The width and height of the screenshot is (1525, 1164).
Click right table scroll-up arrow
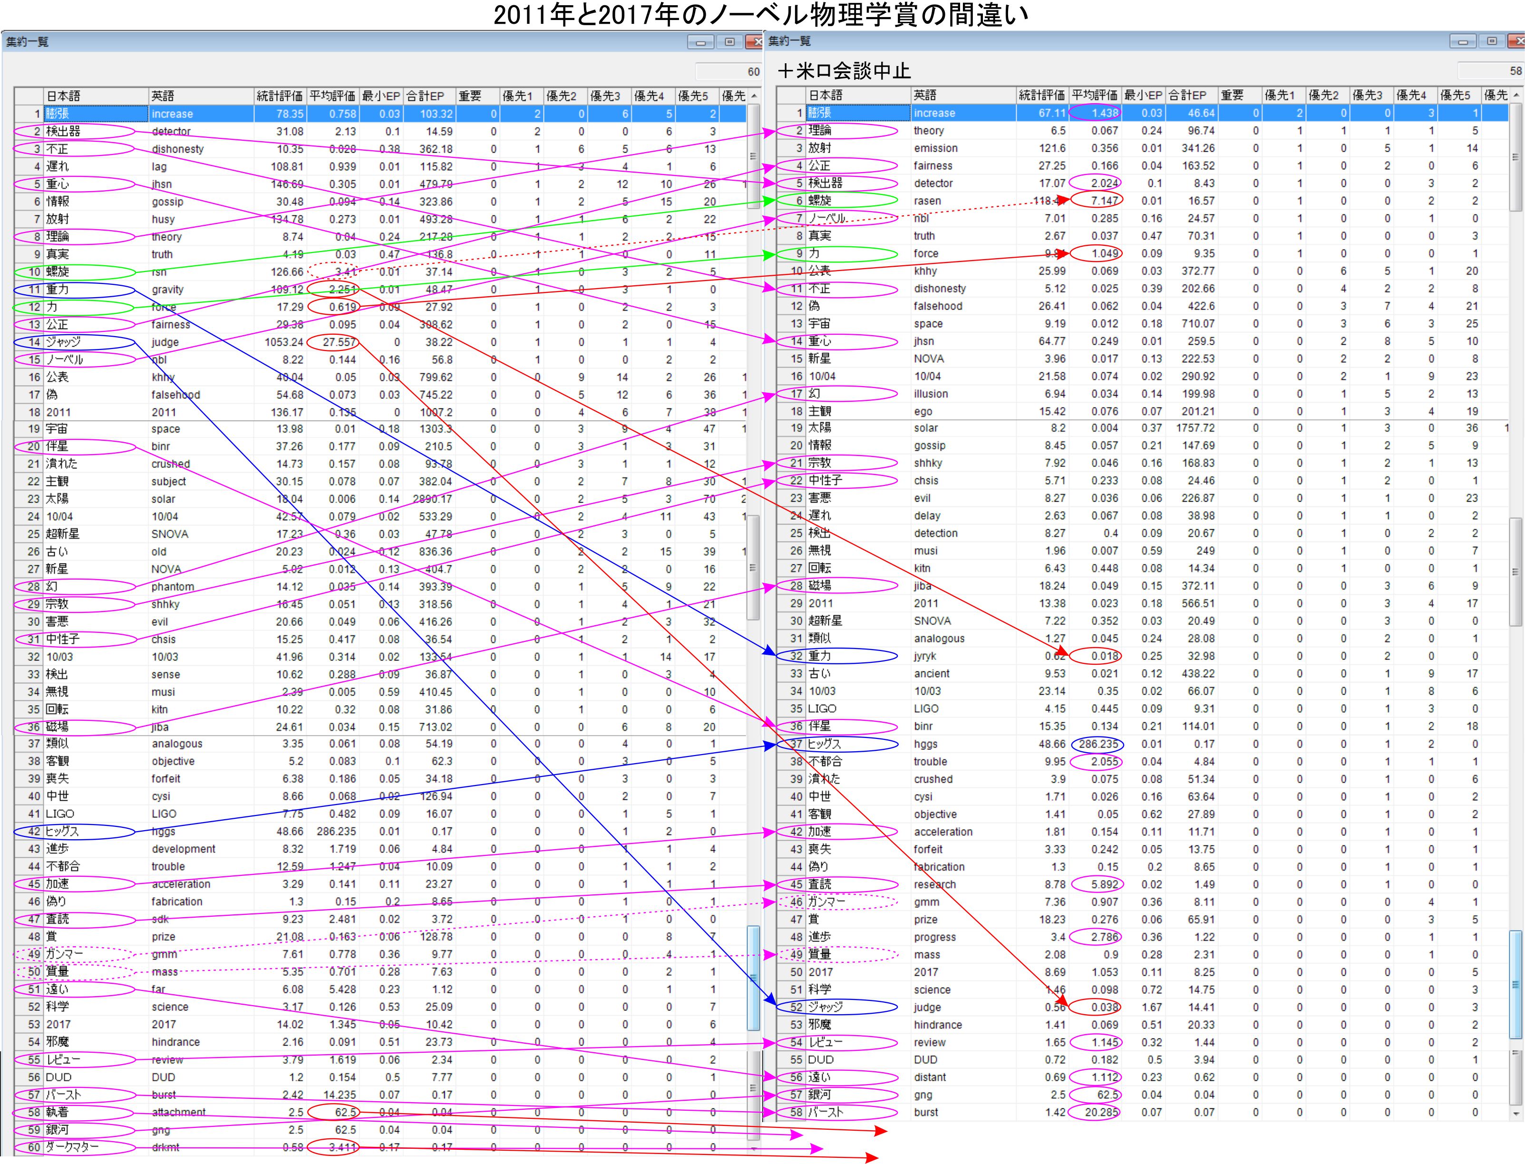(1516, 95)
